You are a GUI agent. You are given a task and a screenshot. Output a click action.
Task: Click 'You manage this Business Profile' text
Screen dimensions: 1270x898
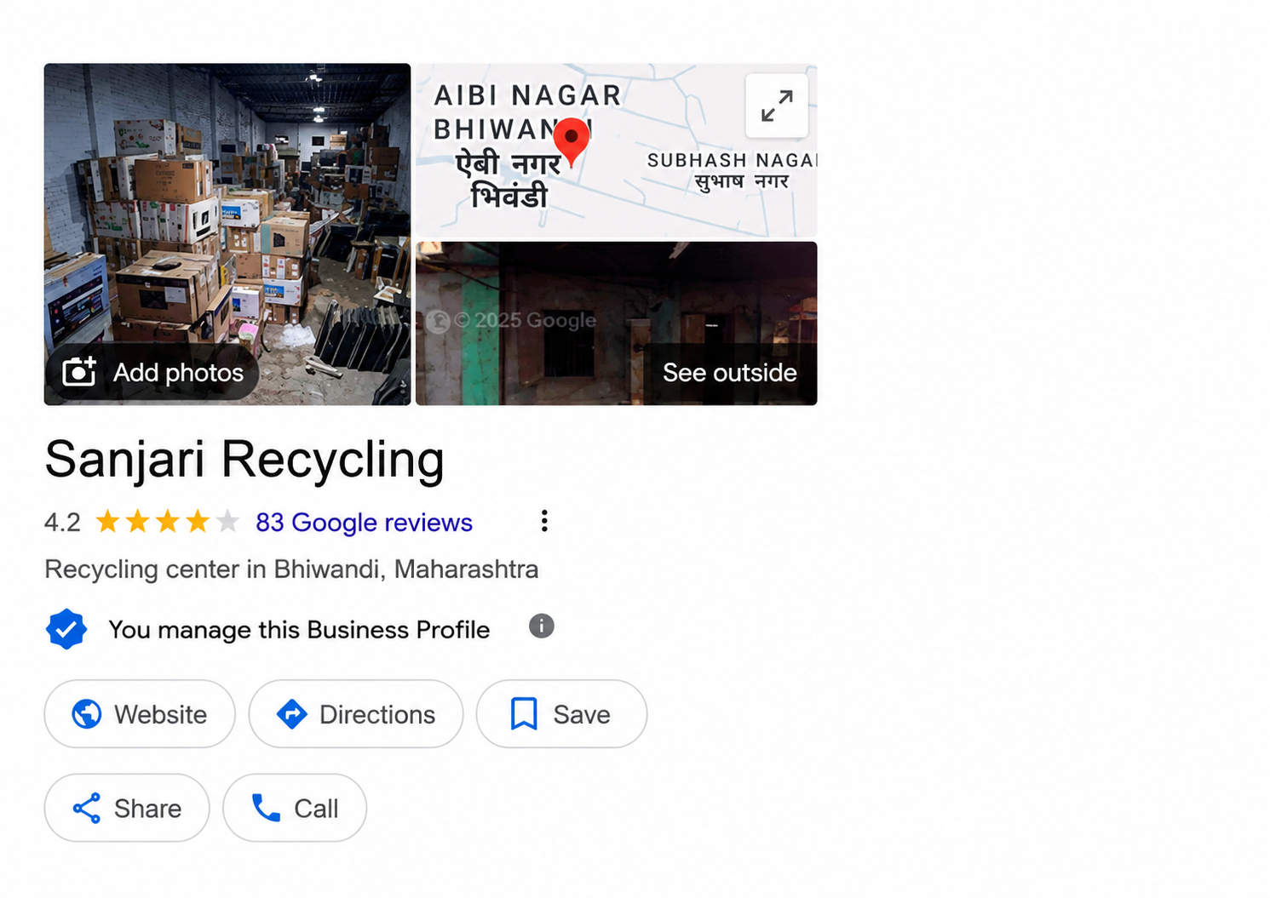point(299,630)
